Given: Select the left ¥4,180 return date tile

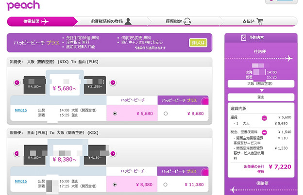Looking at the screenshot, I should (x=35, y=155).
